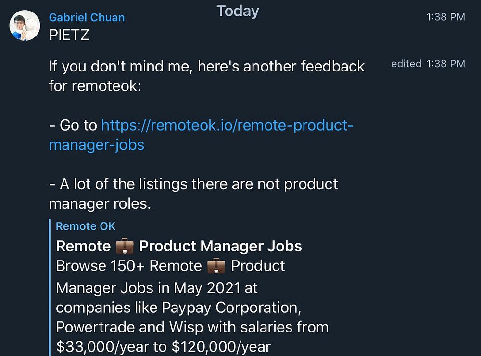This screenshot has height=356, width=481.
Task: Click the timestamp beside the PIETZ message
Action: [x=445, y=17]
